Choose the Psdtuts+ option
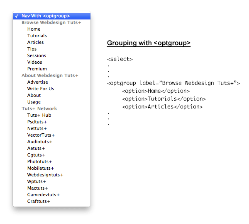The height and width of the screenshot is (224, 249). tap(51, 122)
